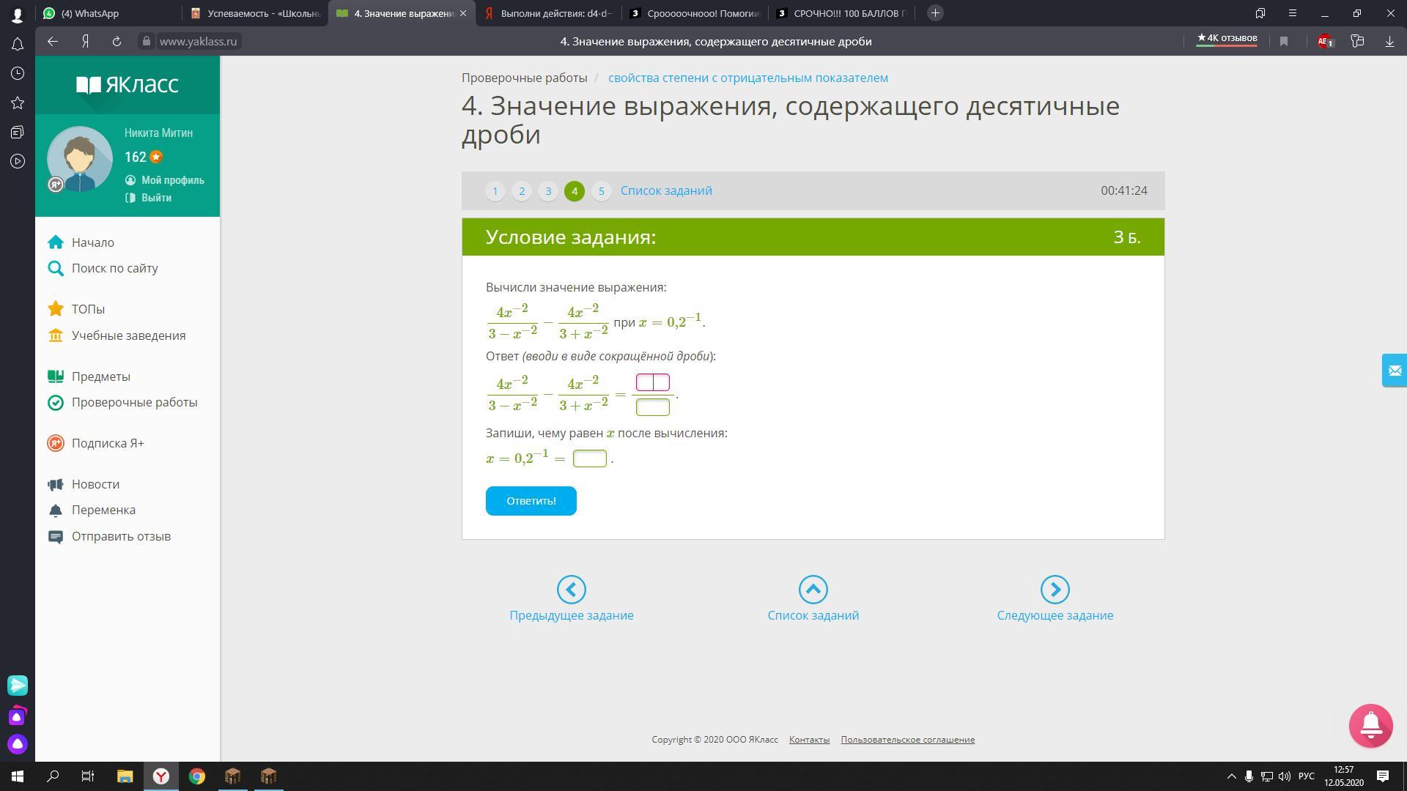Click the x value answer field
Image resolution: width=1407 pixels, height=791 pixels.
click(x=589, y=458)
